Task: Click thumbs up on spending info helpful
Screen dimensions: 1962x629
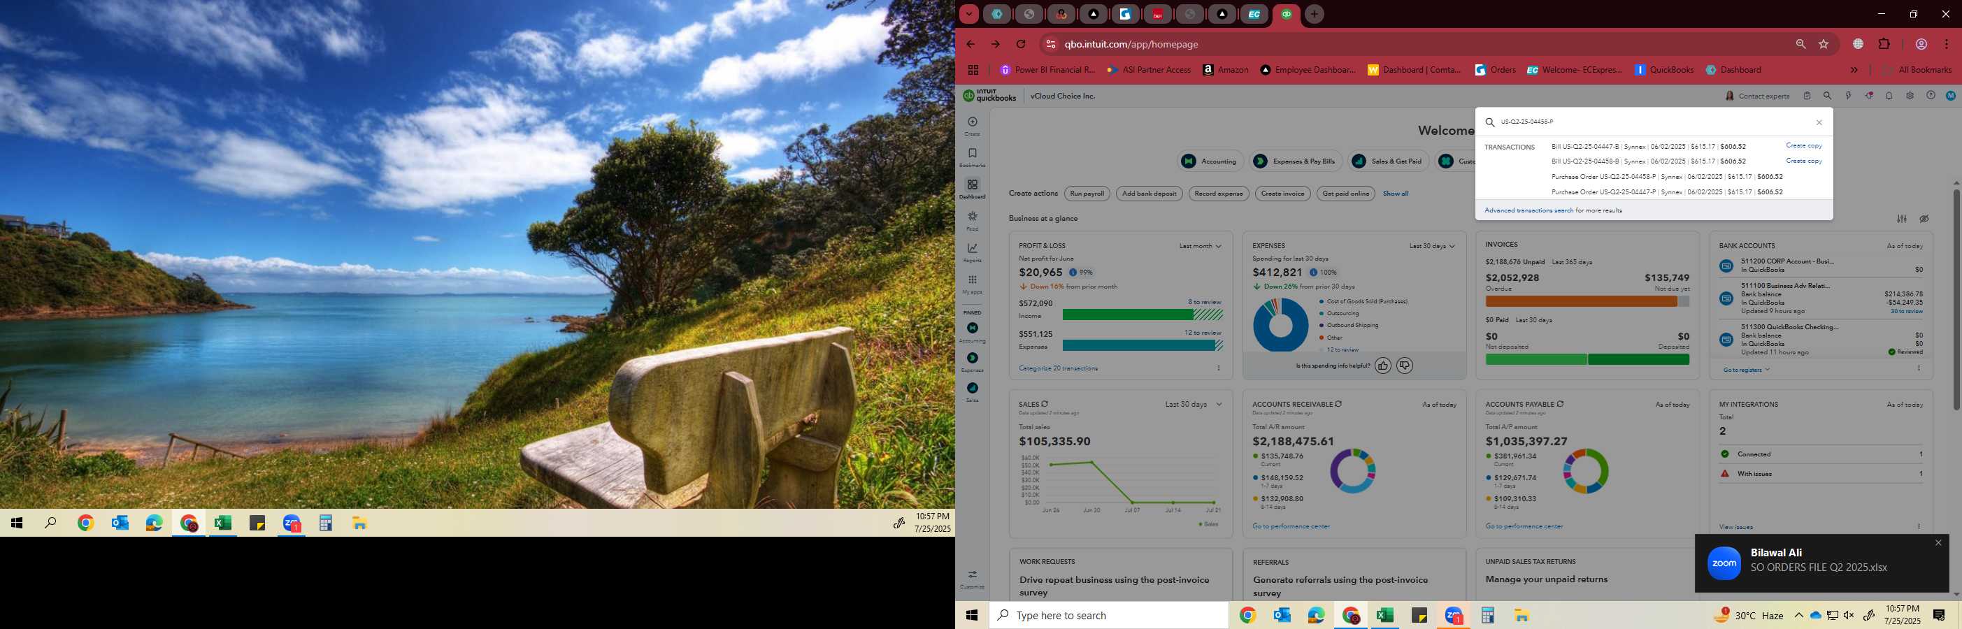Action: [x=1382, y=366]
